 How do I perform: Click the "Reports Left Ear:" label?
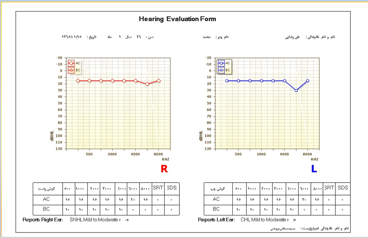pos(216,220)
